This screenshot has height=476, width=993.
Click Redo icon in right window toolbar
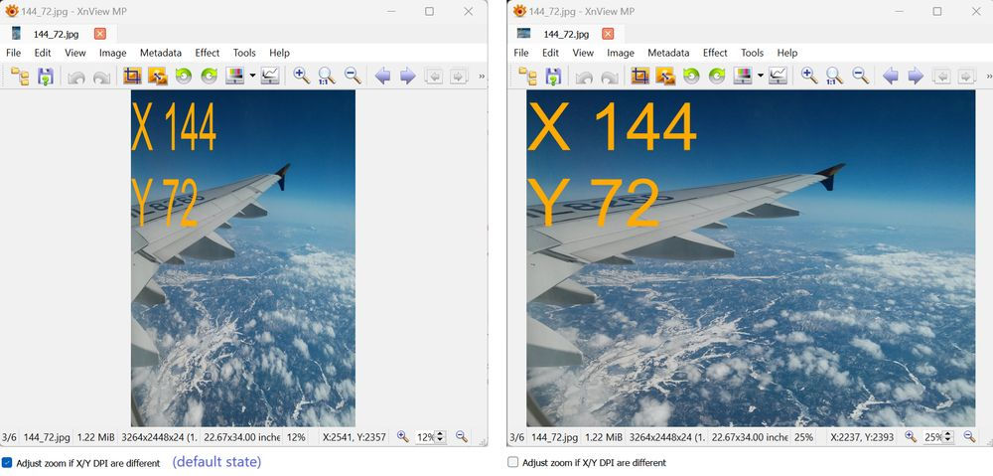click(610, 78)
